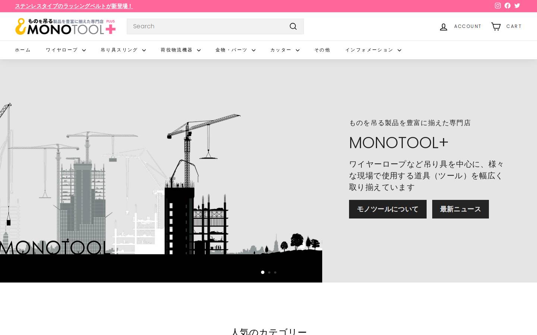Expand the ワイヤロープ chevron
This screenshot has width=537, height=335.
click(x=84, y=50)
